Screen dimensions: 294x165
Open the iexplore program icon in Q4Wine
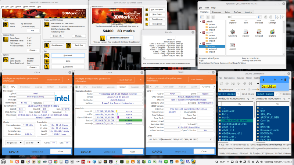pyautogui.click(x=272, y=32)
